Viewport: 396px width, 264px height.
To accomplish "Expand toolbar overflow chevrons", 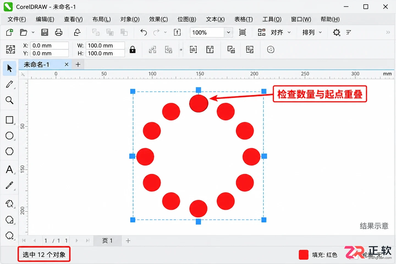I will click(388, 32).
